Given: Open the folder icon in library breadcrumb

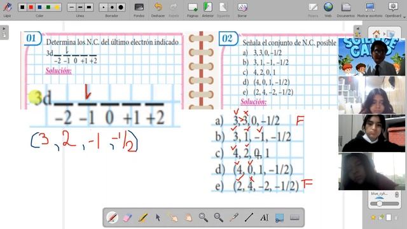Looking at the screenshot, I should click(390, 34).
